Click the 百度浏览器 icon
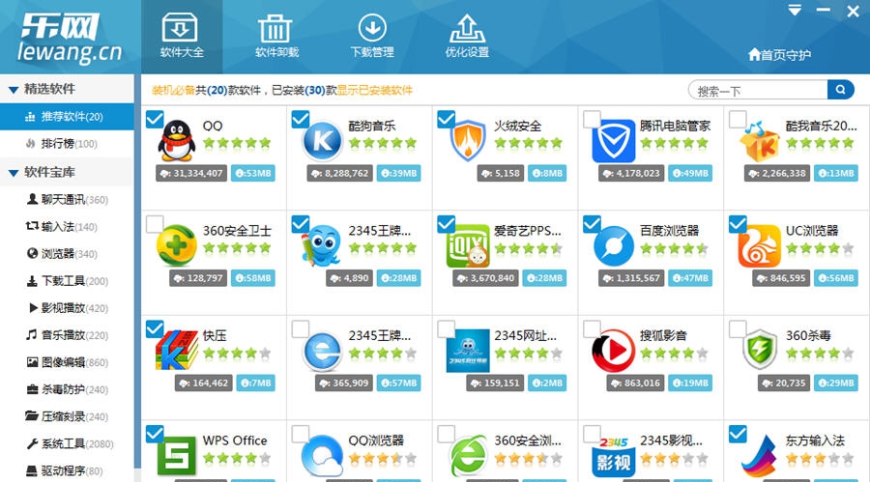Screen dimensions: 870x482 click(x=613, y=245)
